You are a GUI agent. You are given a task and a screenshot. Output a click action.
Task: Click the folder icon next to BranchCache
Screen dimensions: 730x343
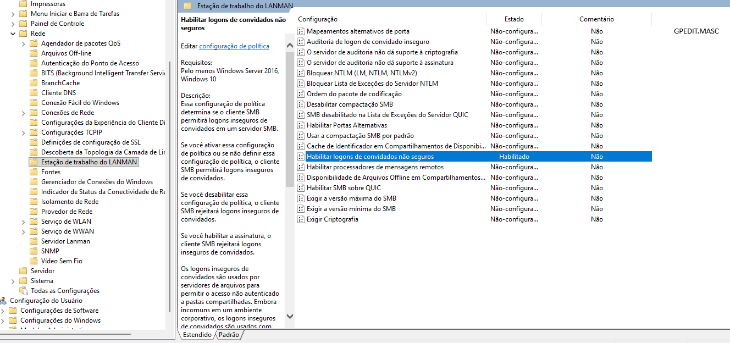tap(34, 83)
